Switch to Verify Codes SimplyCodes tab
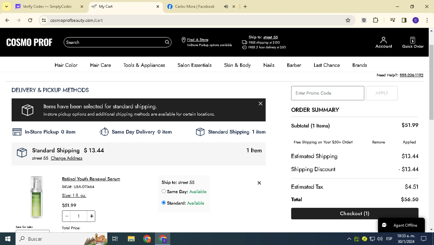Screen dimensions: 434x245 point(47,6)
